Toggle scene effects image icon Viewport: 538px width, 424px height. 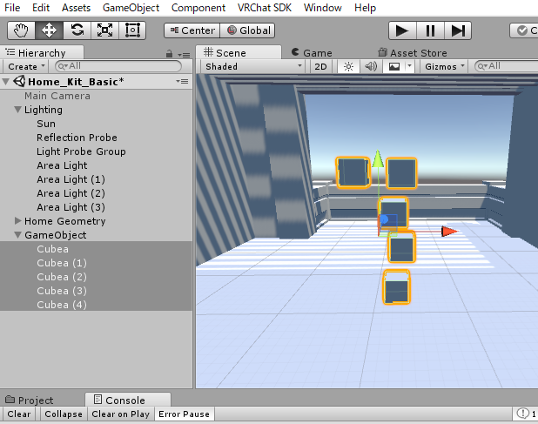pos(393,66)
